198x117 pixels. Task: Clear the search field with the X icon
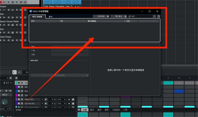click(x=154, y=16)
